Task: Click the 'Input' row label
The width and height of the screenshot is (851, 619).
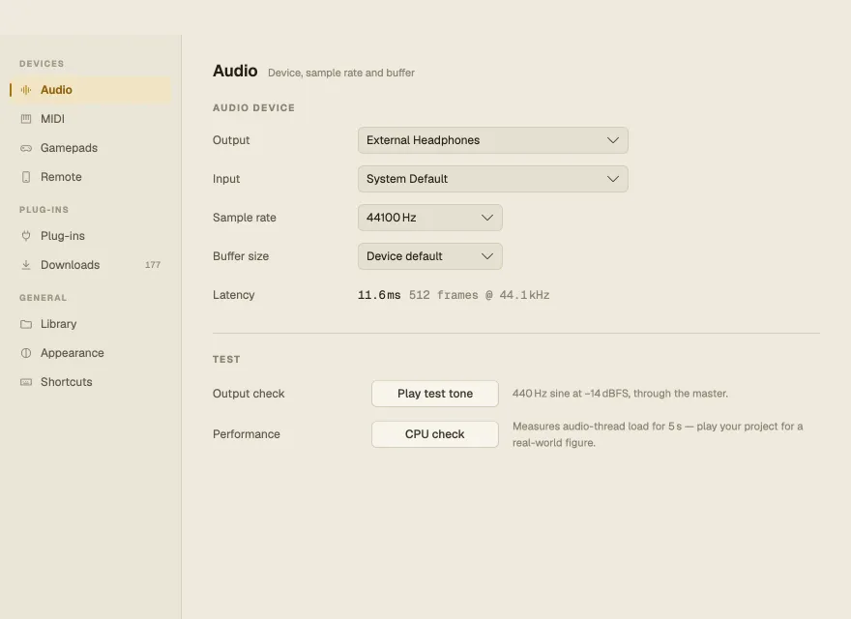Action: [226, 179]
